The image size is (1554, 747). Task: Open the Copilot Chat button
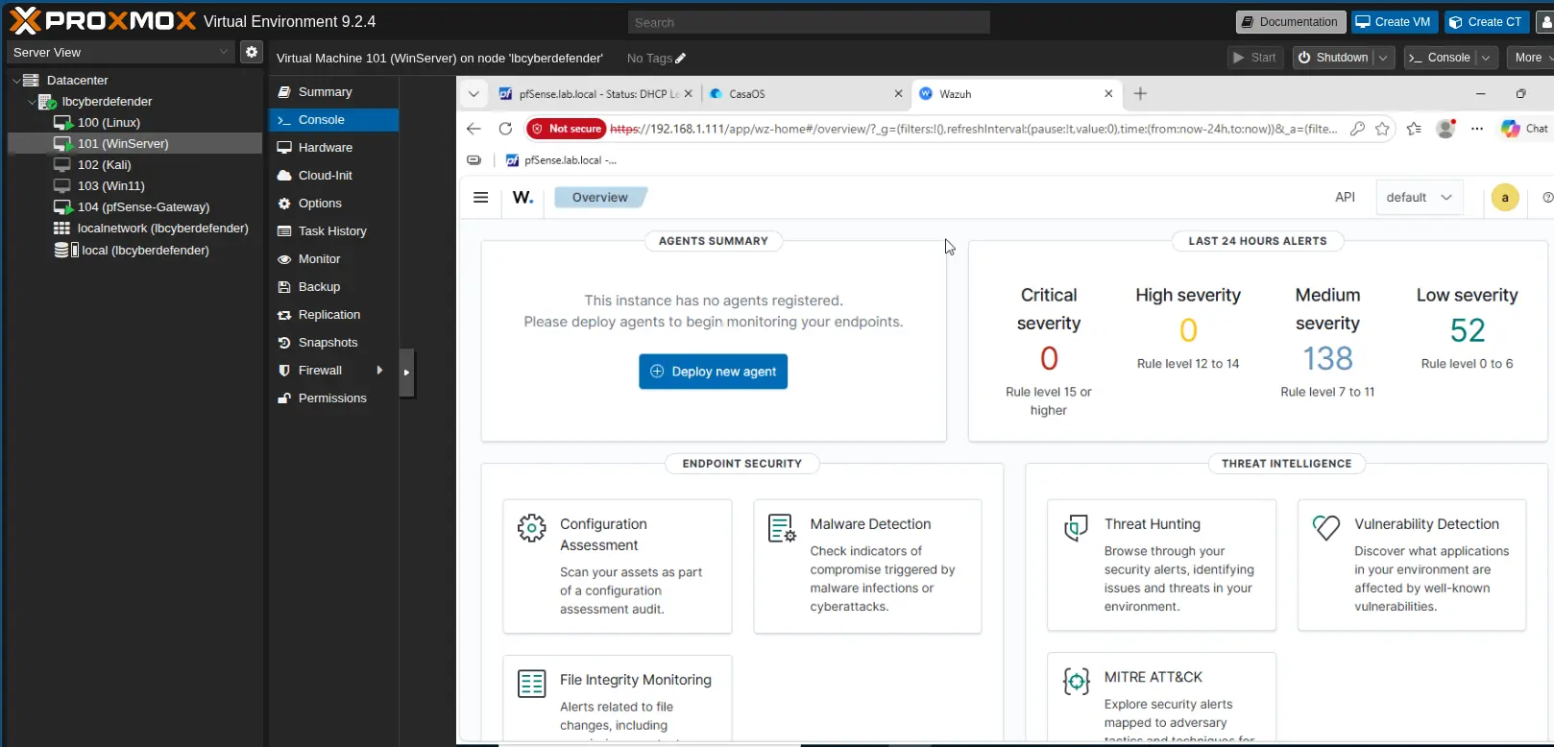pos(1525,129)
